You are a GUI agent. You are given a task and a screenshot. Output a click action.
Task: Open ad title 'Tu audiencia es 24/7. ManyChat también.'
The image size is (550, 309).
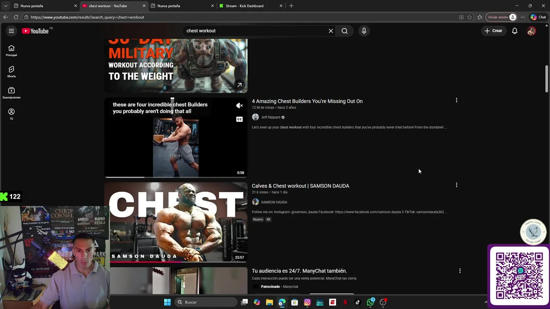coord(299,271)
